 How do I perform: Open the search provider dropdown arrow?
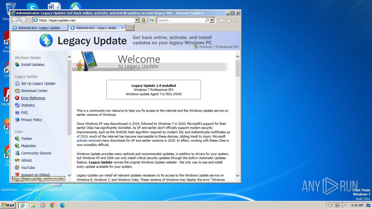pyautogui.click(x=212, y=20)
